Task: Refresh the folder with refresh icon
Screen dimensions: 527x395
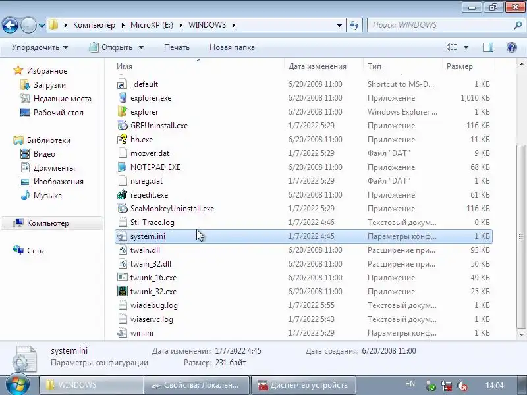Action: [x=354, y=25]
